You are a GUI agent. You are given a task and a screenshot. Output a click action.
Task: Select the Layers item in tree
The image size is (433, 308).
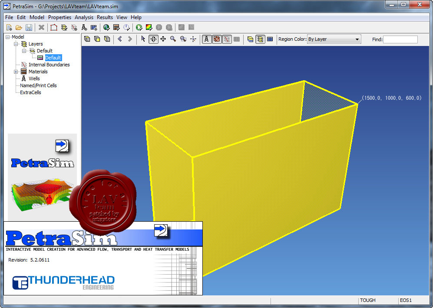pos(36,44)
